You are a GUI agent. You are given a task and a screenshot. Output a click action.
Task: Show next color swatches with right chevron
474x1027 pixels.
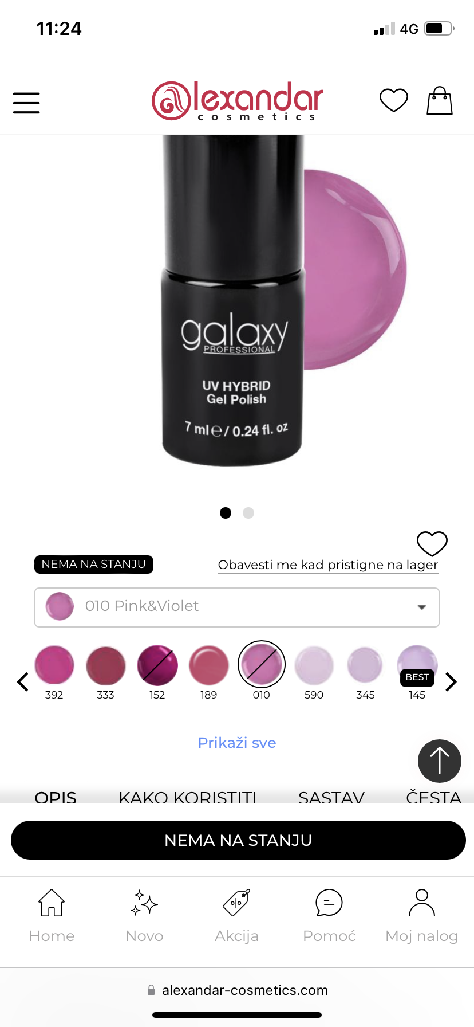(x=451, y=681)
